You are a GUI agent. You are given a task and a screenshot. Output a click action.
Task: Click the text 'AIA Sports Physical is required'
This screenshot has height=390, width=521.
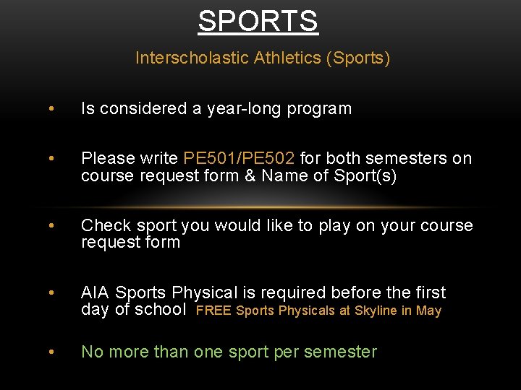tap(204, 292)
